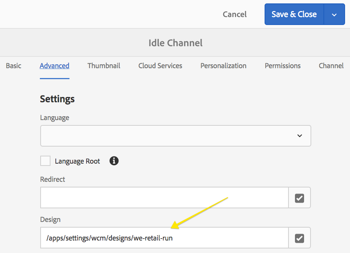This screenshot has width=350, height=253.
Task: Go to the Cloud Services tab
Action: tap(160, 66)
